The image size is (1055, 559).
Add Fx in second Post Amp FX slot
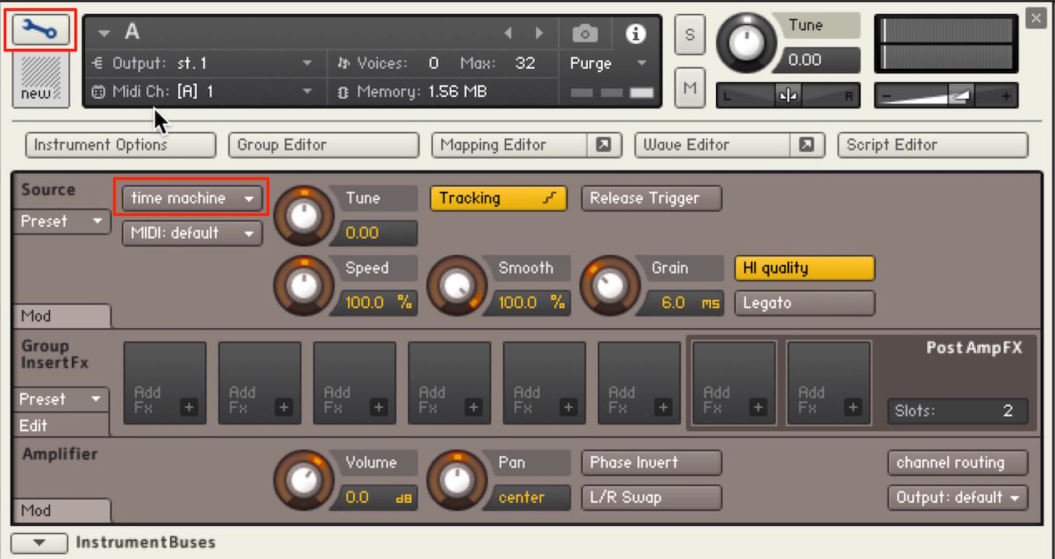pos(829,383)
